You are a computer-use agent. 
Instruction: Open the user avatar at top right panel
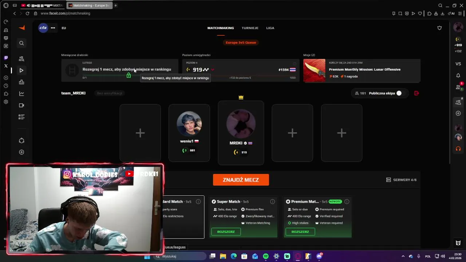458,27
